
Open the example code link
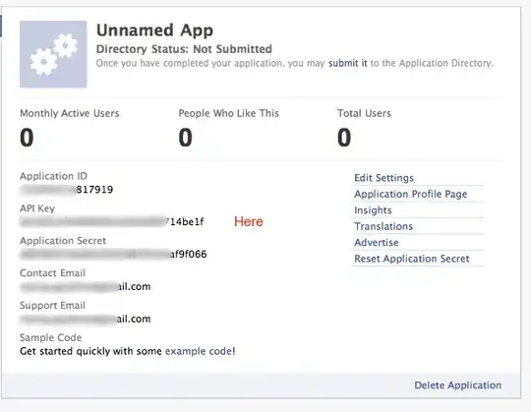pos(199,351)
